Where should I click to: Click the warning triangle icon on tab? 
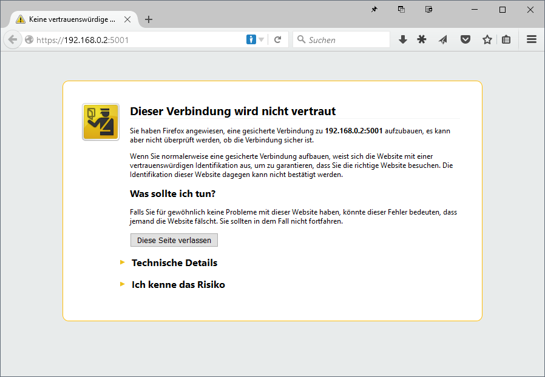(x=21, y=19)
